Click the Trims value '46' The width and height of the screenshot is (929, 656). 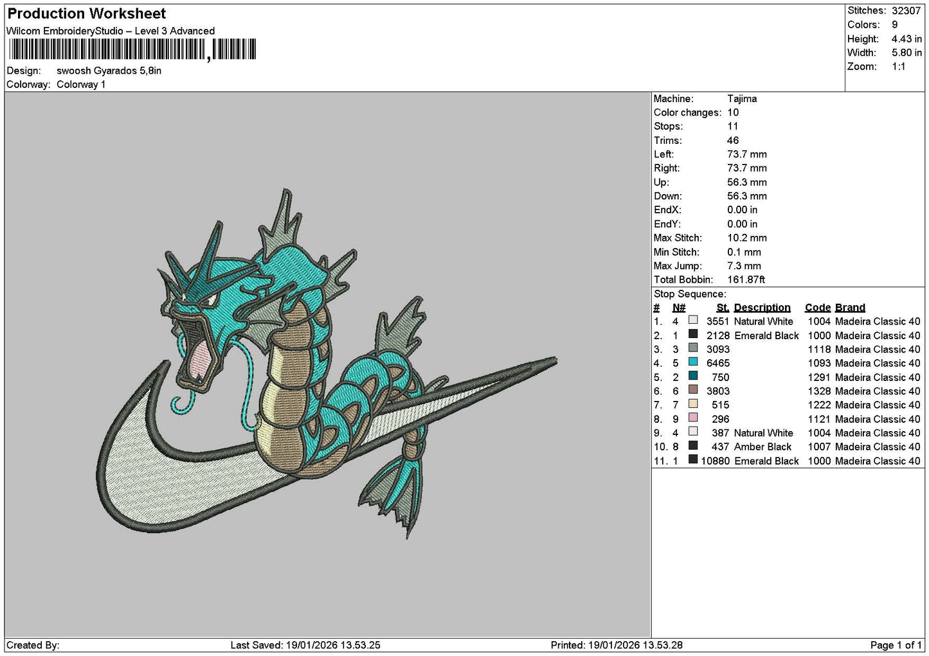[733, 141]
